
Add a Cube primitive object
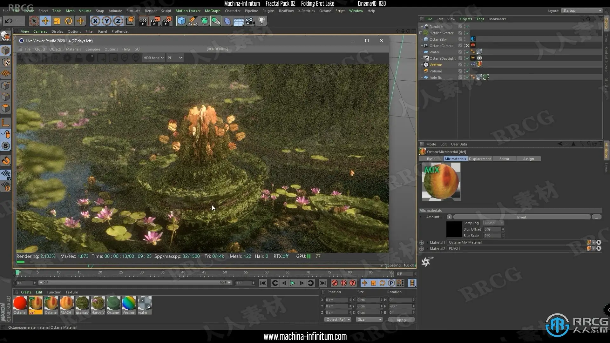click(181, 21)
